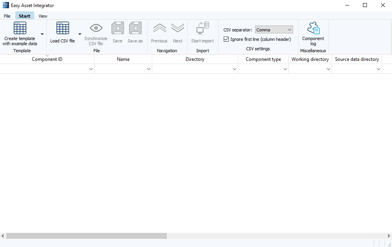Click the horizontal scrollbar right arrow
The image size is (392, 247).
(389, 236)
